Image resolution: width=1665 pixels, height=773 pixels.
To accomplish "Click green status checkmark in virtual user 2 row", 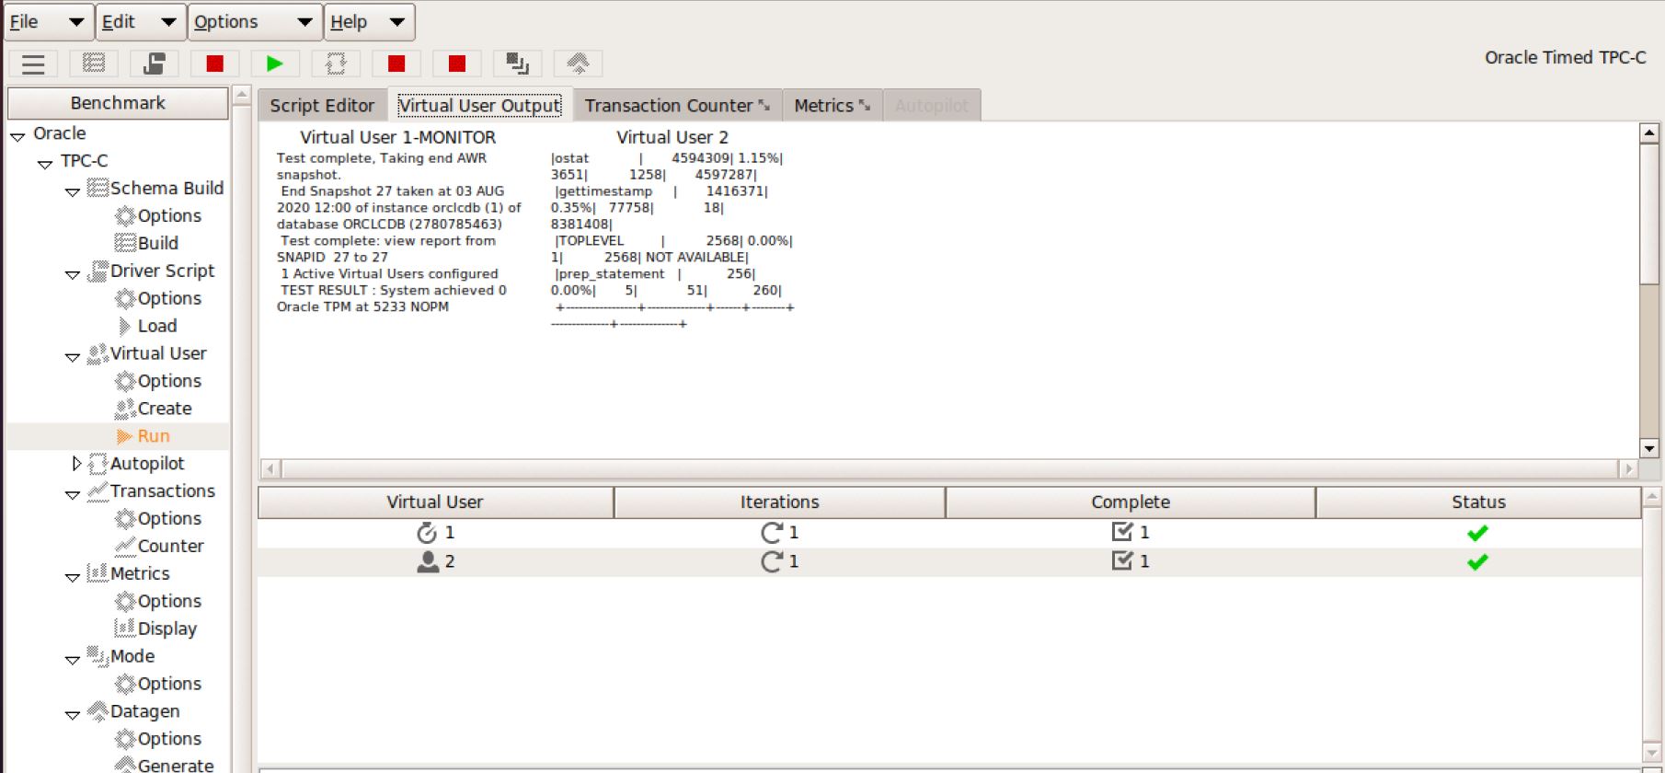I will (1477, 561).
